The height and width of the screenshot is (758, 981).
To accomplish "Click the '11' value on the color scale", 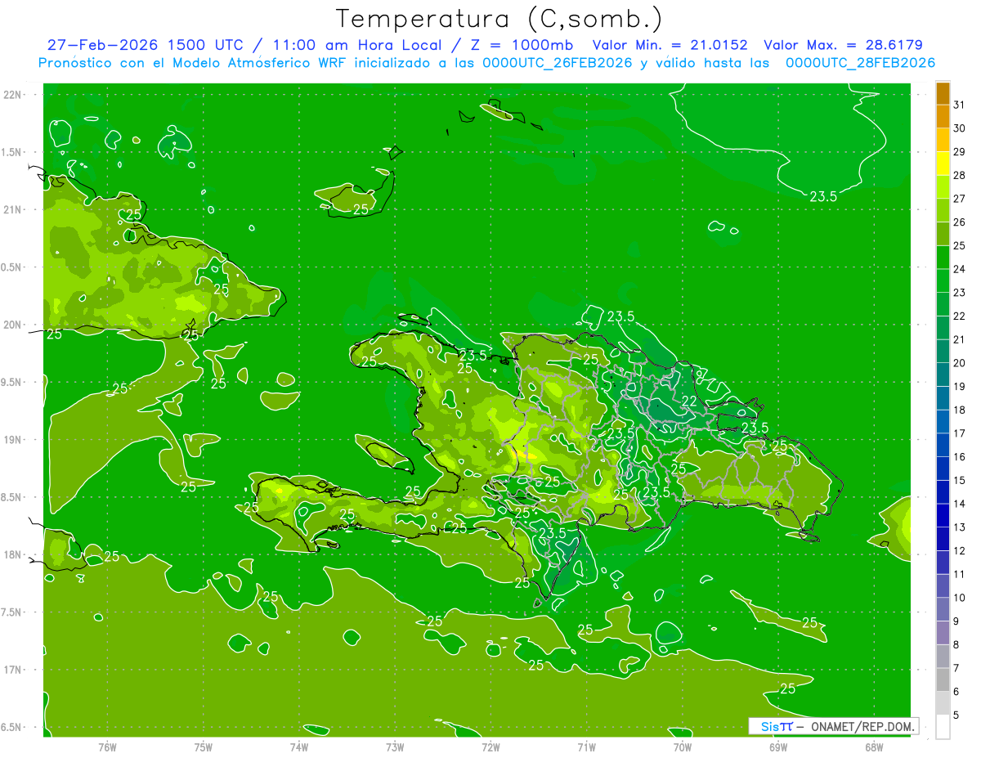I will [x=959, y=574].
